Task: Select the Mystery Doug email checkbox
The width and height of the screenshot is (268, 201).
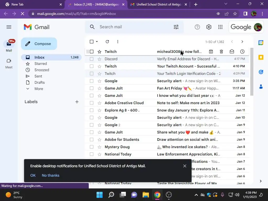Action: pos(92,147)
